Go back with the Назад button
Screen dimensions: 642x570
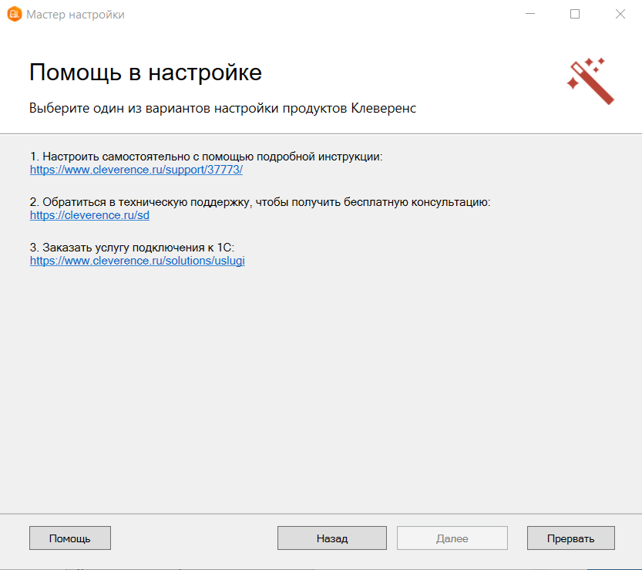[331, 538]
